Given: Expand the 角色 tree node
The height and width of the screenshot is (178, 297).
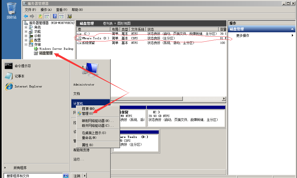Looking at the screenshot, I should (x=26, y=27).
